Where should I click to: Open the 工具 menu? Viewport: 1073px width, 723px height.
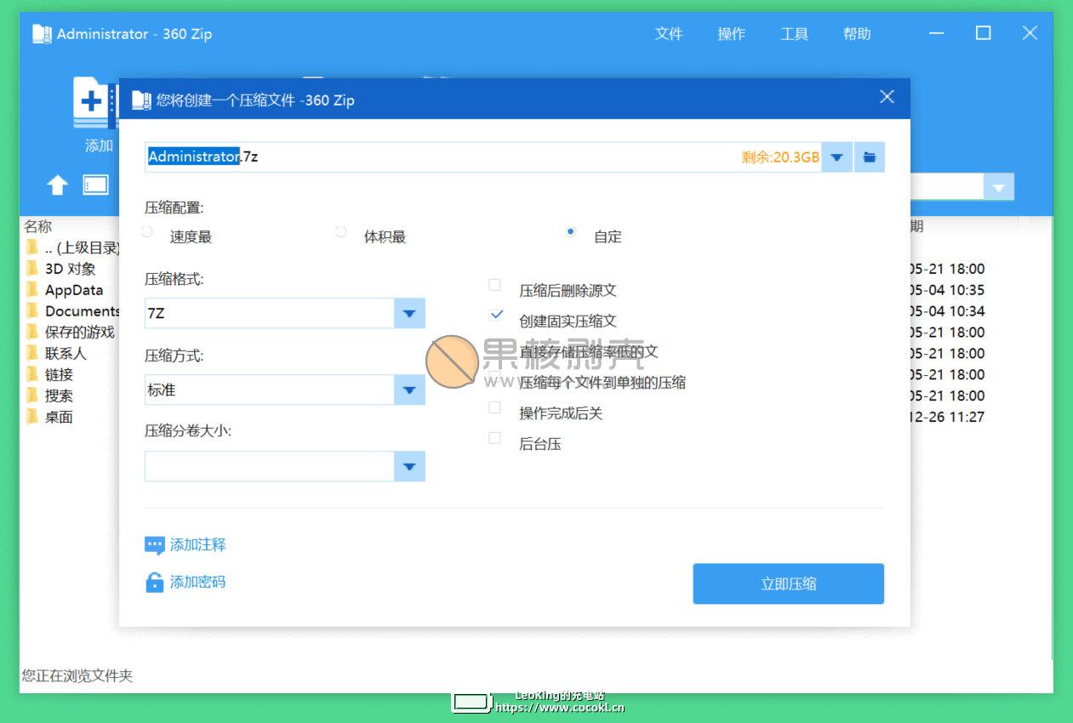(x=795, y=34)
